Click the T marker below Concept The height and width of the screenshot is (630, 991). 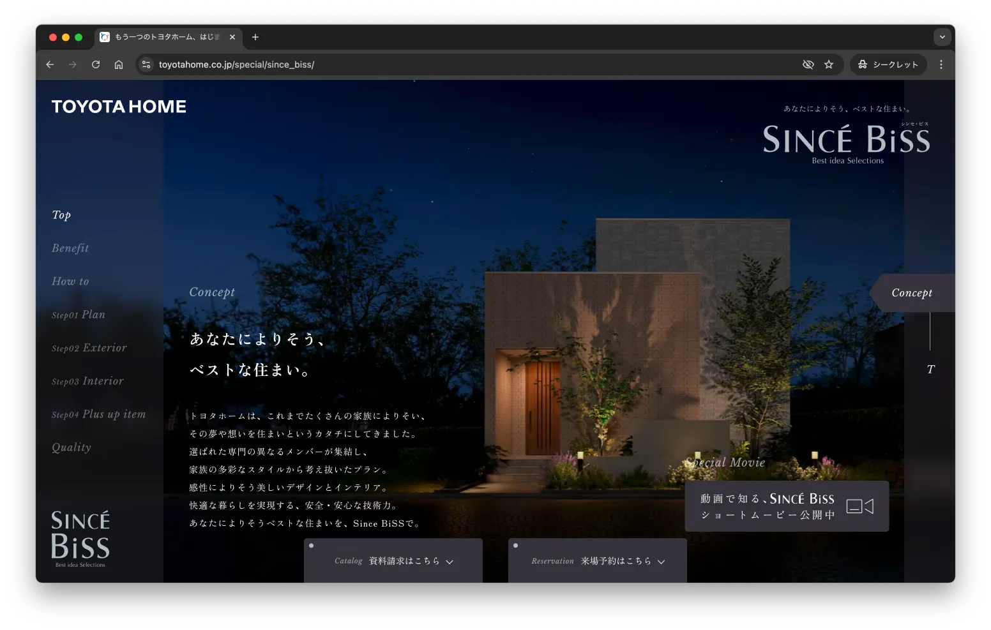tap(930, 370)
